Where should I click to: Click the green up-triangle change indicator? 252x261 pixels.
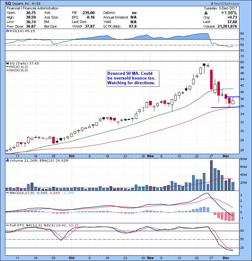point(206,13)
